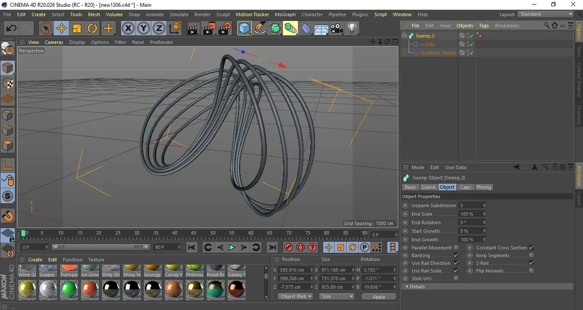
Task: Click the End Scale stepper arrows
Action: click(484, 214)
